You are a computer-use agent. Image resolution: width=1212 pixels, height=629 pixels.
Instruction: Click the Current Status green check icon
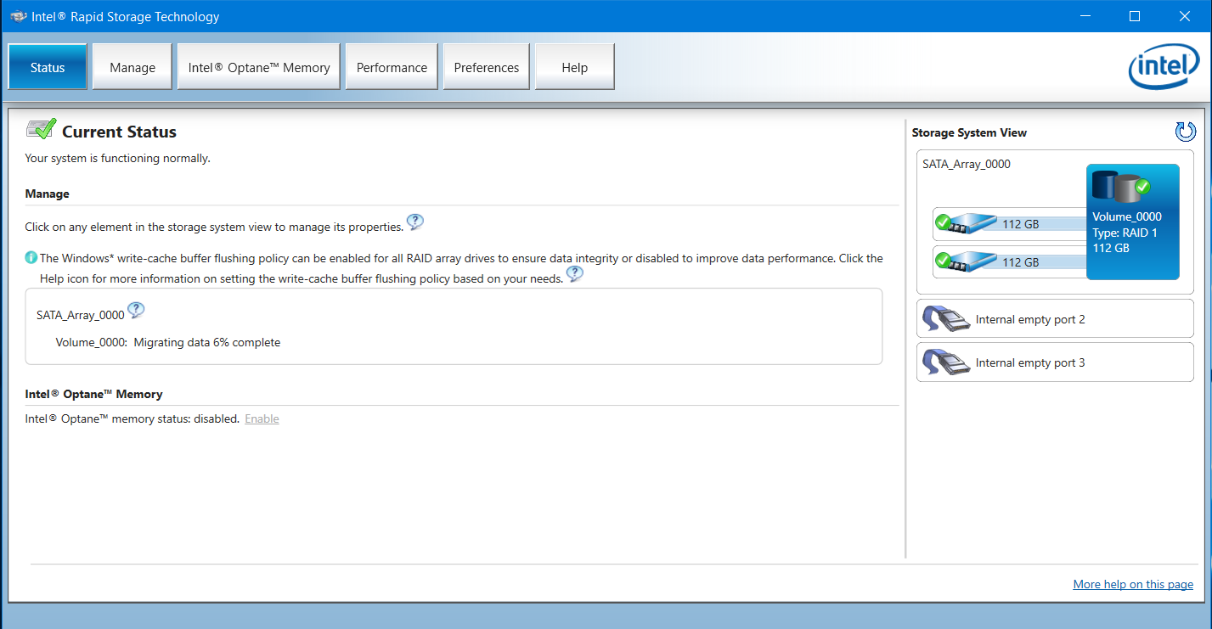41,130
